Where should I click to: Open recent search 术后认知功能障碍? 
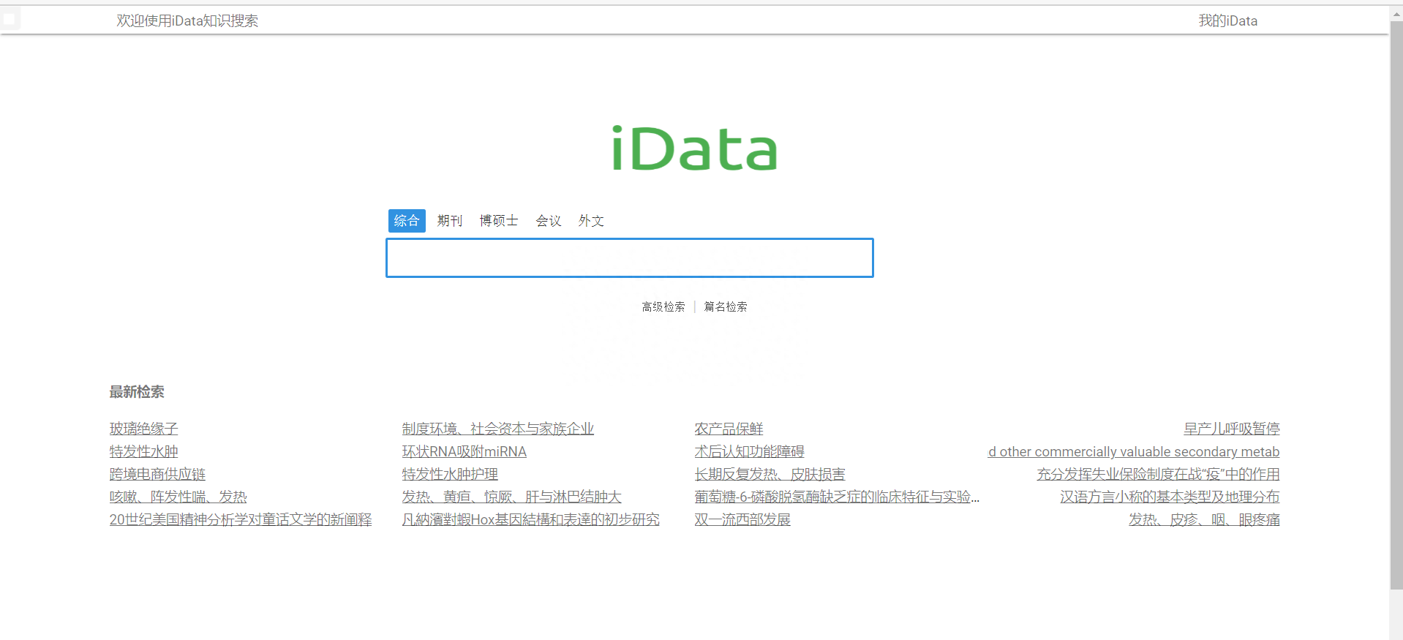(x=750, y=451)
